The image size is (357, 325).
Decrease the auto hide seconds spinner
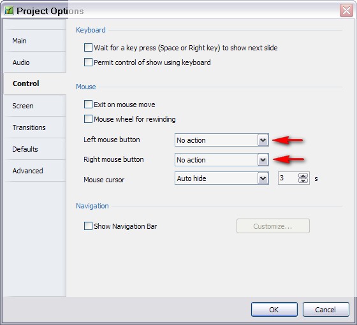click(303, 180)
